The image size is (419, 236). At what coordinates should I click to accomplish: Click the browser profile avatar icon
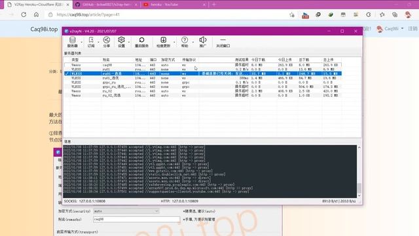(x=408, y=14)
